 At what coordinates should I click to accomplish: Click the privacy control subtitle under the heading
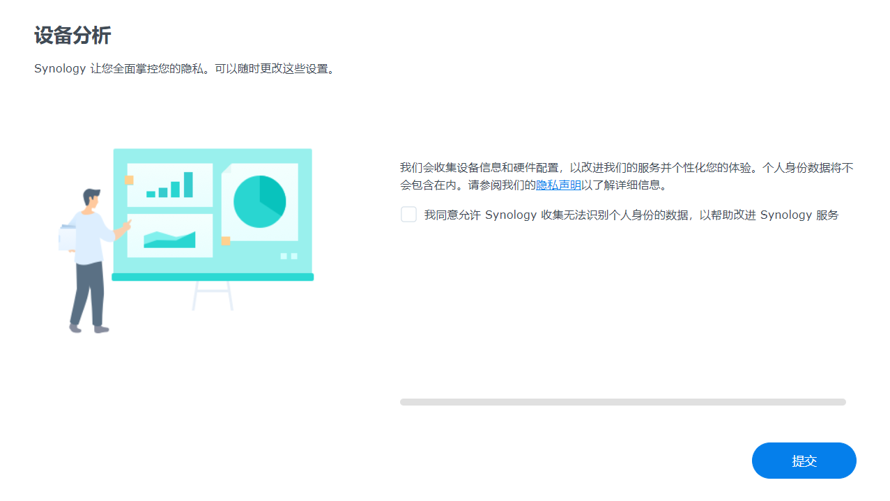(185, 69)
